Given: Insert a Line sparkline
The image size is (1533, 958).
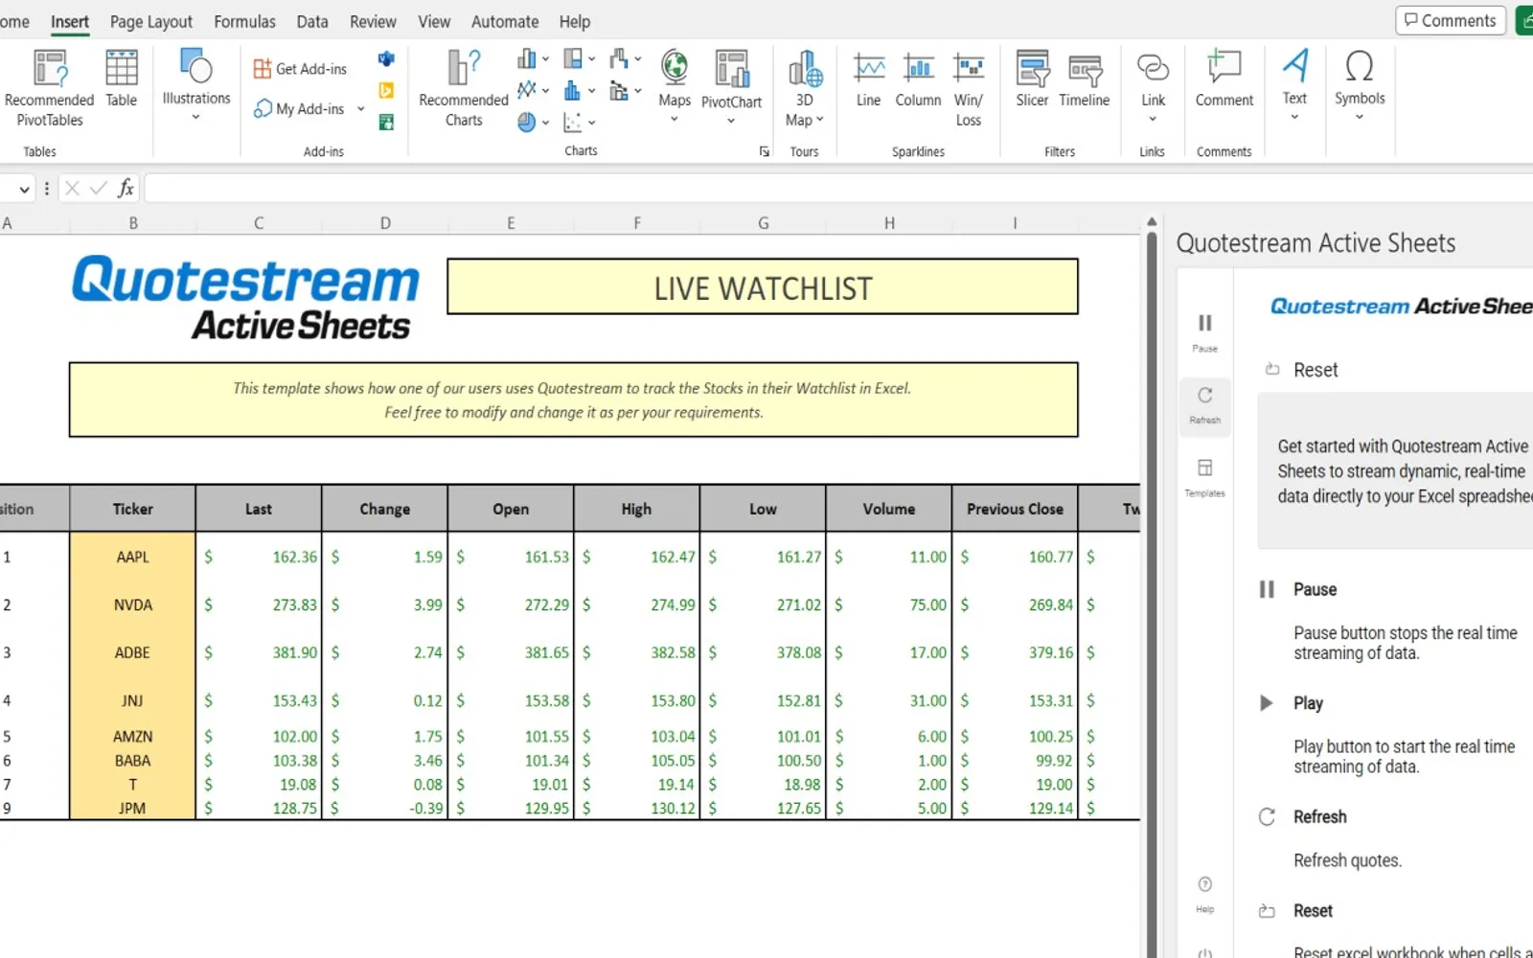Looking at the screenshot, I should tap(869, 79).
